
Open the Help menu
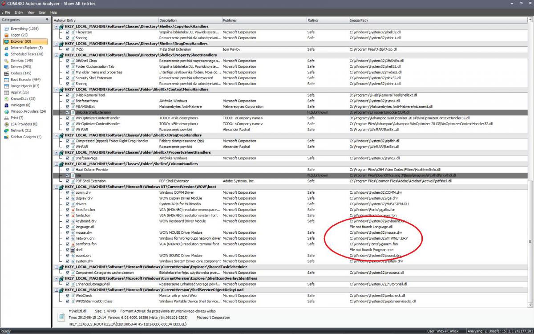(x=53, y=12)
